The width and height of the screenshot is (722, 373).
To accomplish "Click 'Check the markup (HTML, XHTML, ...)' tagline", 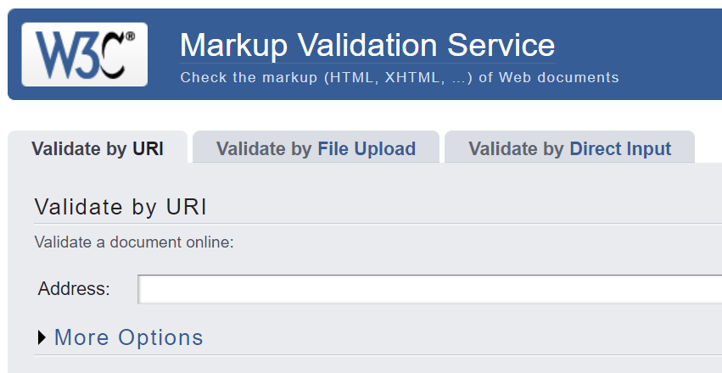I will click(x=400, y=77).
